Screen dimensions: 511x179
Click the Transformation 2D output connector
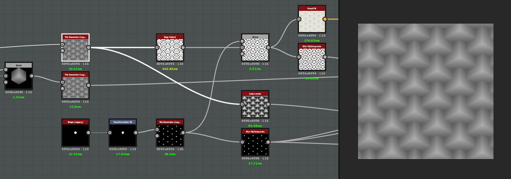136,133
